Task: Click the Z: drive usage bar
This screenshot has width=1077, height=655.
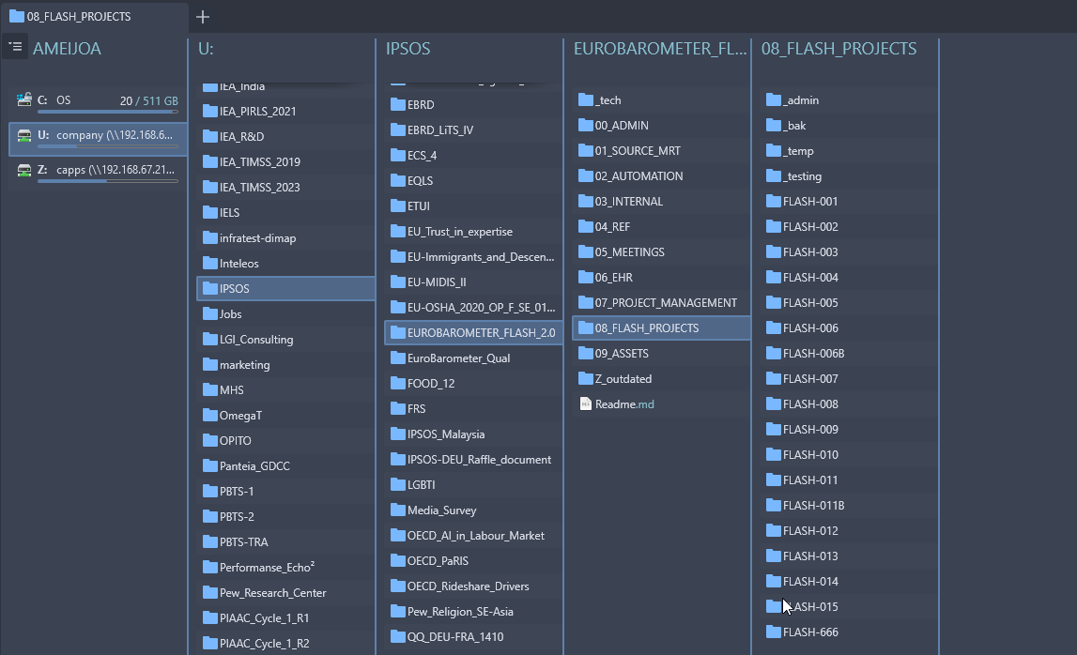Action: tap(108, 181)
